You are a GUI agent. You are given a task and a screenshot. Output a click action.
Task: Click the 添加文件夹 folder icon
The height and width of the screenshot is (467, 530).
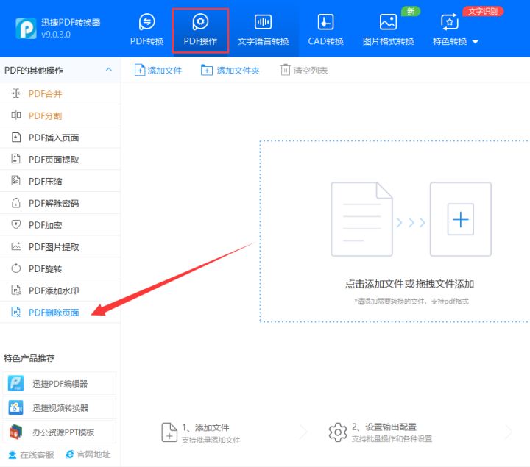point(207,71)
